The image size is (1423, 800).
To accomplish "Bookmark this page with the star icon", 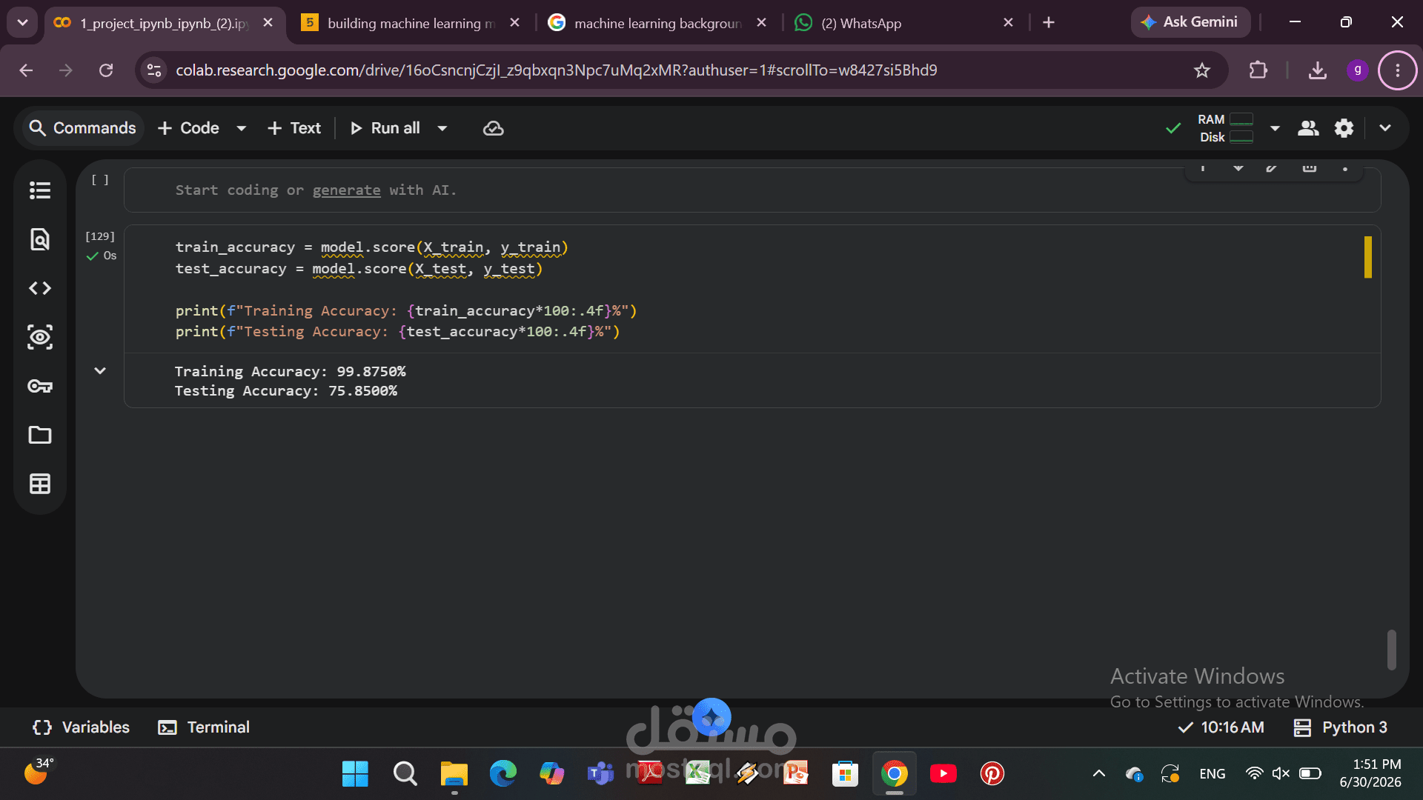I will click(x=1202, y=70).
